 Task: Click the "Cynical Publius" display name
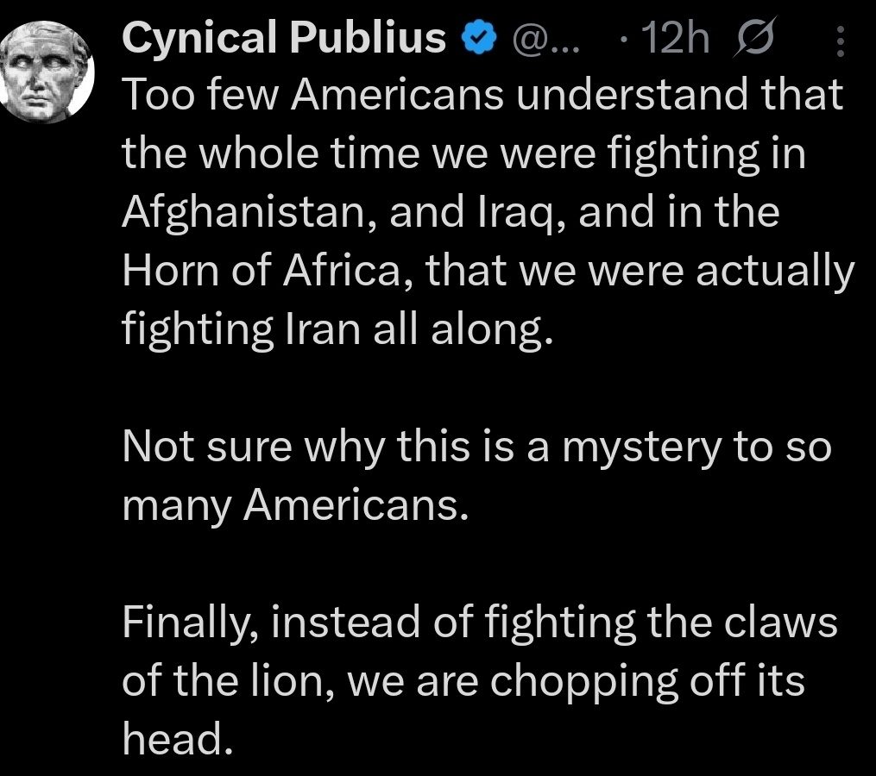tap(284, 39)
